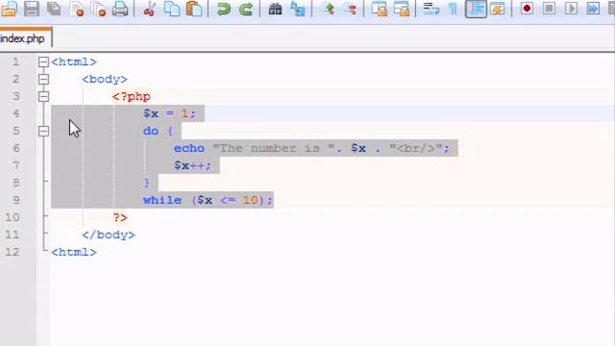This screenshot has width=615, height=346.
Task: Show all characters with pilcrow icon
Action: 453,9
